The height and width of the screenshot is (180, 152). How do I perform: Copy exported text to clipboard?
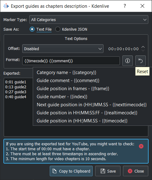pyautogui.click(x=71, y=171)
